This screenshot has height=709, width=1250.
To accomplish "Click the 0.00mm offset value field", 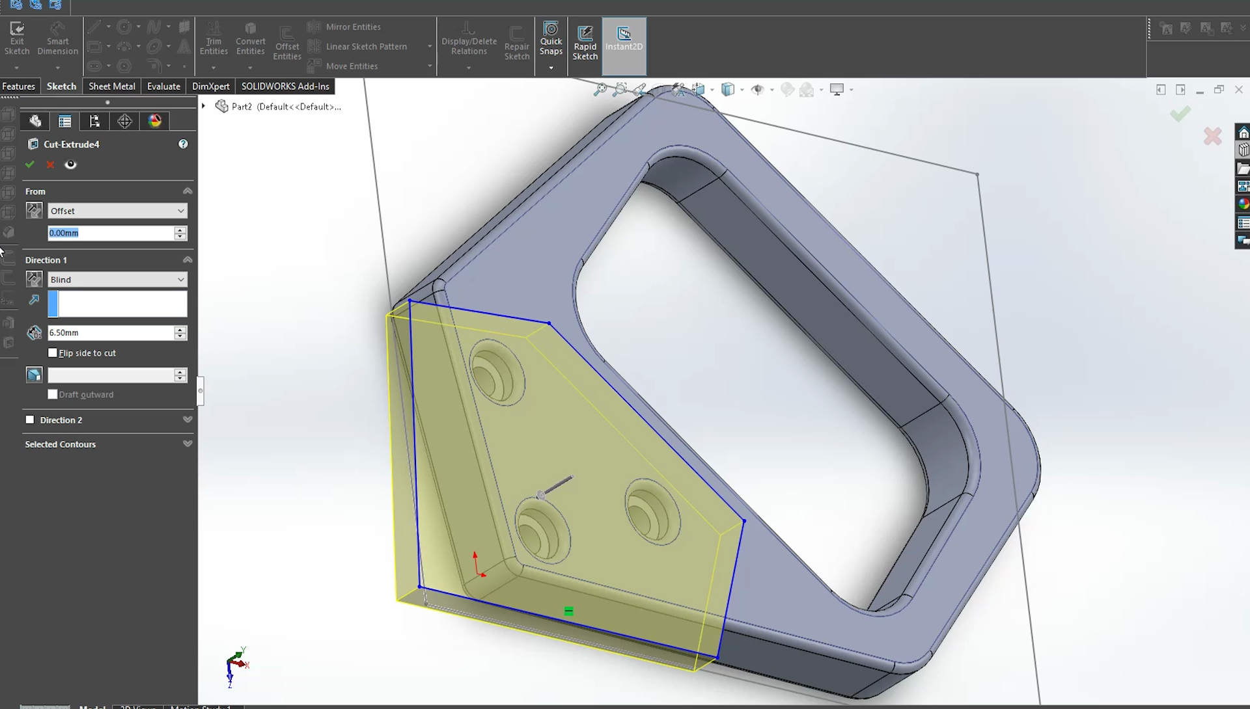I will click(x=110, y=233).
